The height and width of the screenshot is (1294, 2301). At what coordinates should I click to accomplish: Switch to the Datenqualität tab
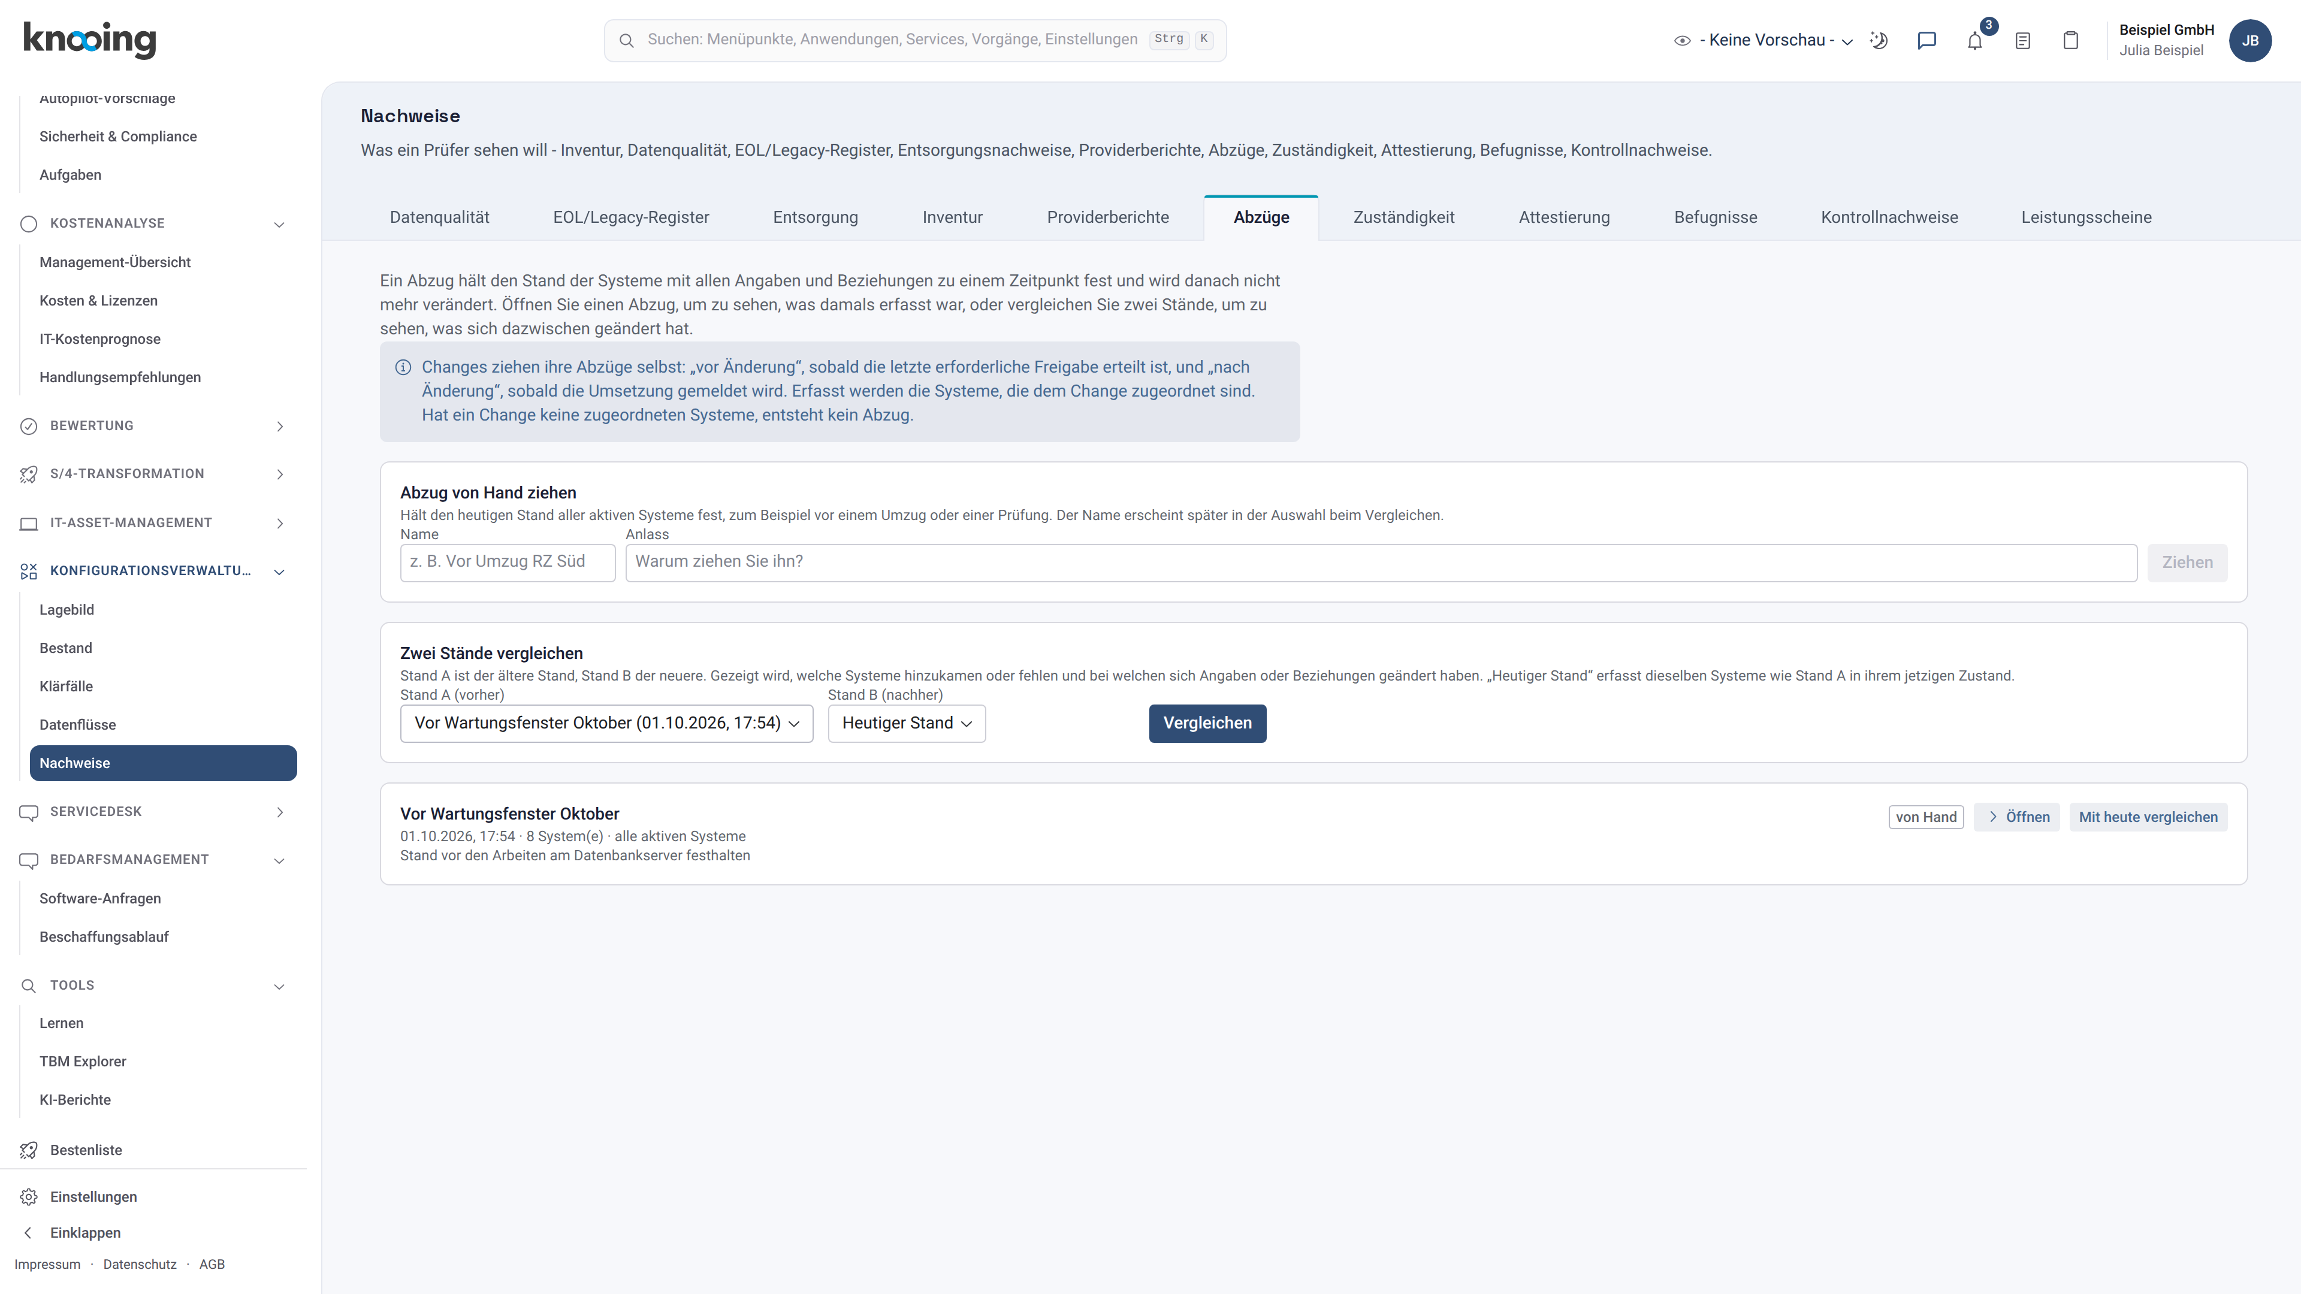[x=439, y=217]
